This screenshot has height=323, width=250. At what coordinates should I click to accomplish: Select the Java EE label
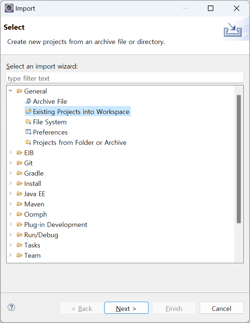34,194
